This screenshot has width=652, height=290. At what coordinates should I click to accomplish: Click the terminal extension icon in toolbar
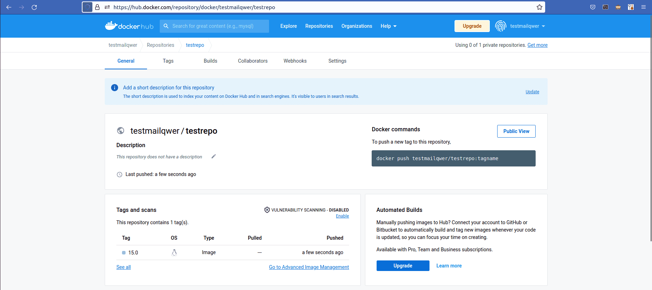pos(605,7)
